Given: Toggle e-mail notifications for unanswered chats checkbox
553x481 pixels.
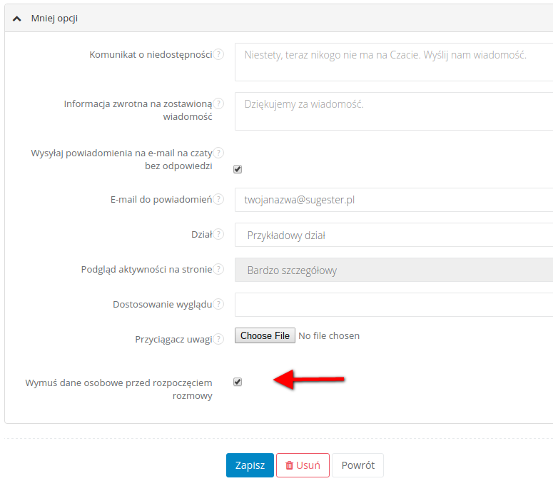Looking at the screenshot, I should (x=238, y=169).
